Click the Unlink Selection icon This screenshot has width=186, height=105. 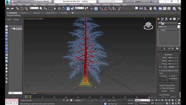pos(22,8)
